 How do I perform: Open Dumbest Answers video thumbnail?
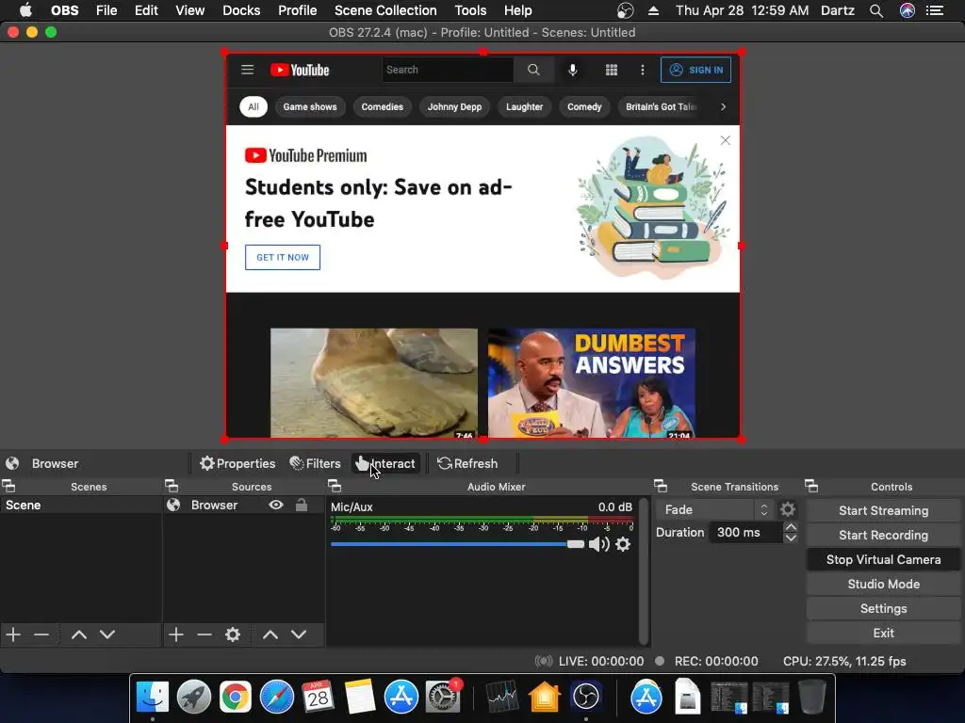592,383
